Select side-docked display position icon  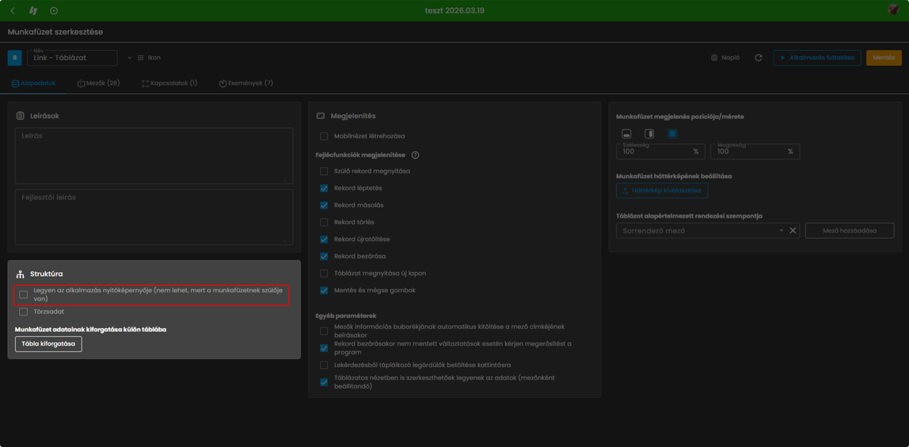pyautogui.click(x=649, y=134)
